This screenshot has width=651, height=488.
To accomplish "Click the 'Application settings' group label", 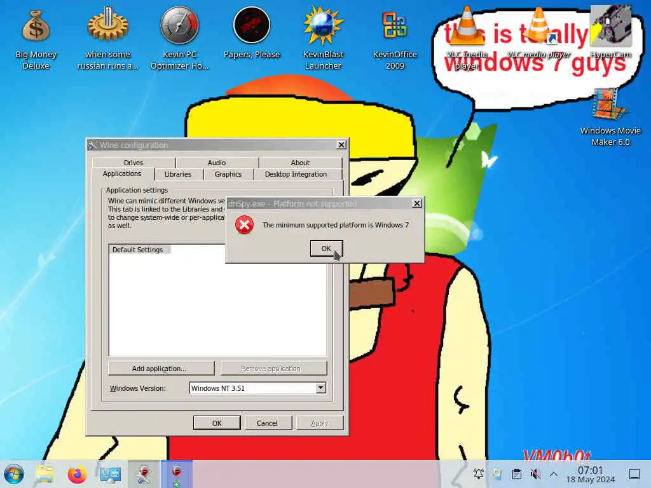I will [x=137, y=190].
